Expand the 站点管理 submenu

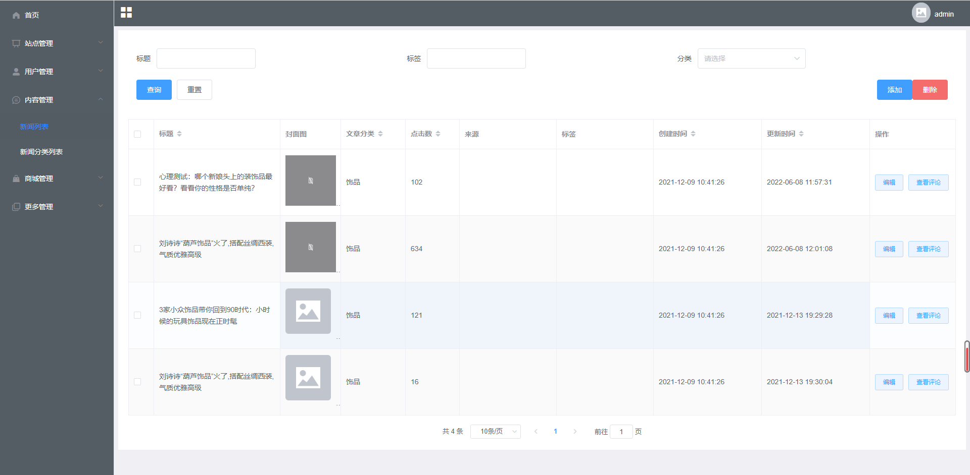tap(57, 43)
